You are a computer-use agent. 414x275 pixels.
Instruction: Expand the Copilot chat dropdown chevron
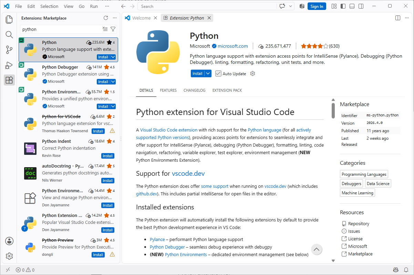tap(290, 6)
